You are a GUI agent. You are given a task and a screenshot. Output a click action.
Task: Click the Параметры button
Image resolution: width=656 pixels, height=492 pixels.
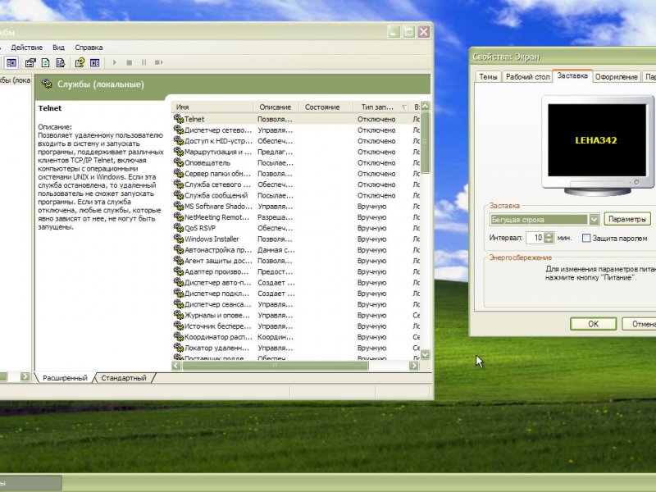[627, 219]
